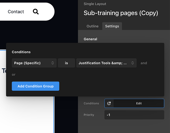Click the Edit conditions button
Viewport: 170px width, 133px height.
[x=139, y=103]
